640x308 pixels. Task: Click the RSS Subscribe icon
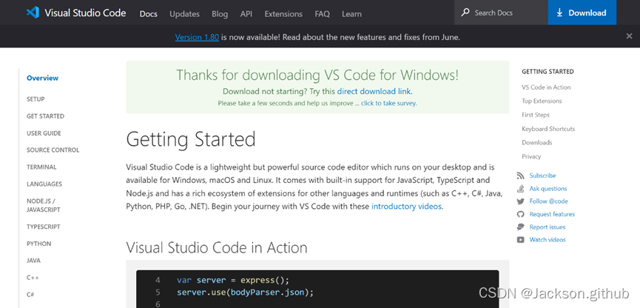point(521,175)
